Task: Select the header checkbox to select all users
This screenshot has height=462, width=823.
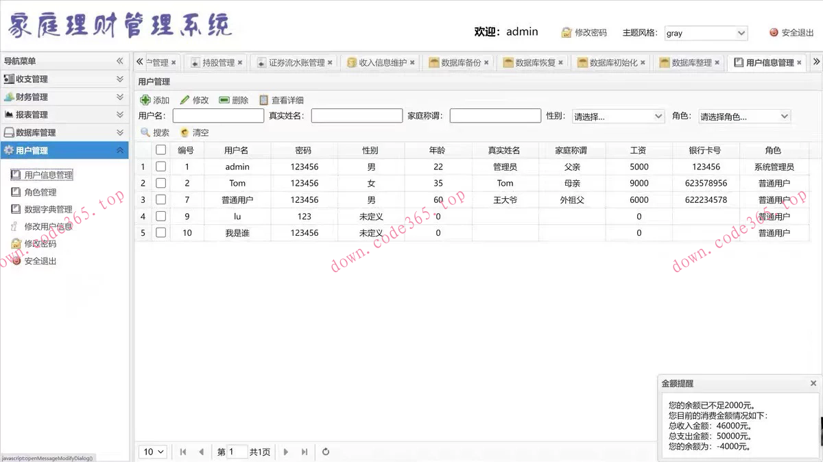Action: pyautogui.click(x=160, y=149)
